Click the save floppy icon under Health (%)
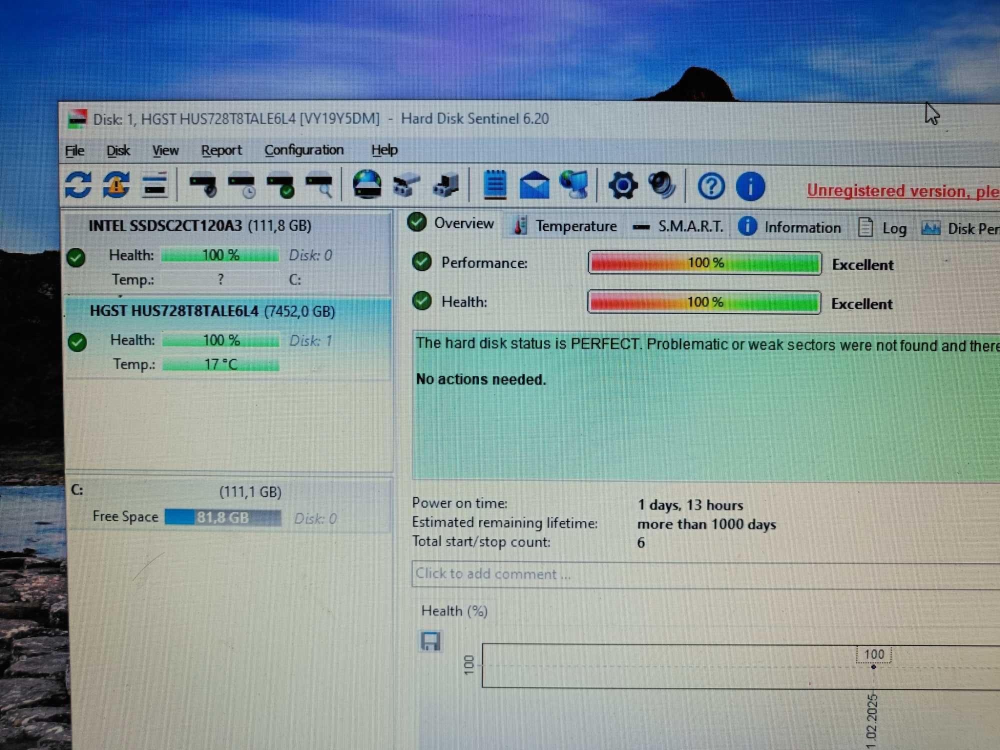The image size is (1000, 750). click(x=430, y=641)
